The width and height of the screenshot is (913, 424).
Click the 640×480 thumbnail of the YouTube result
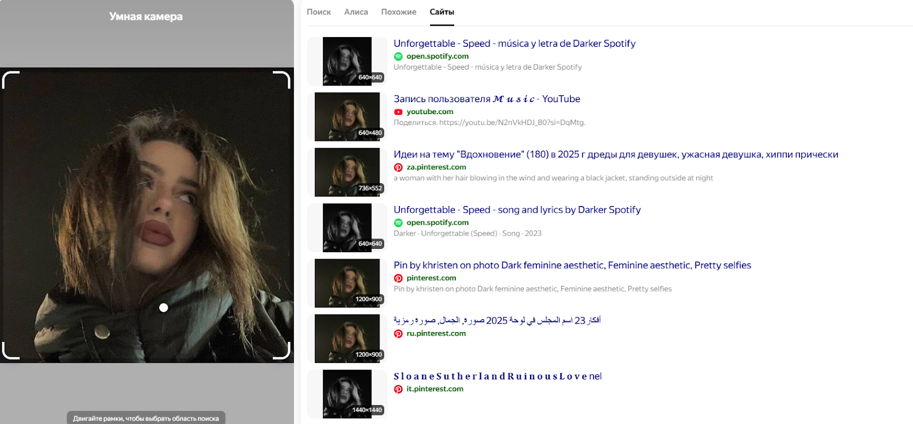coord(347,117)
